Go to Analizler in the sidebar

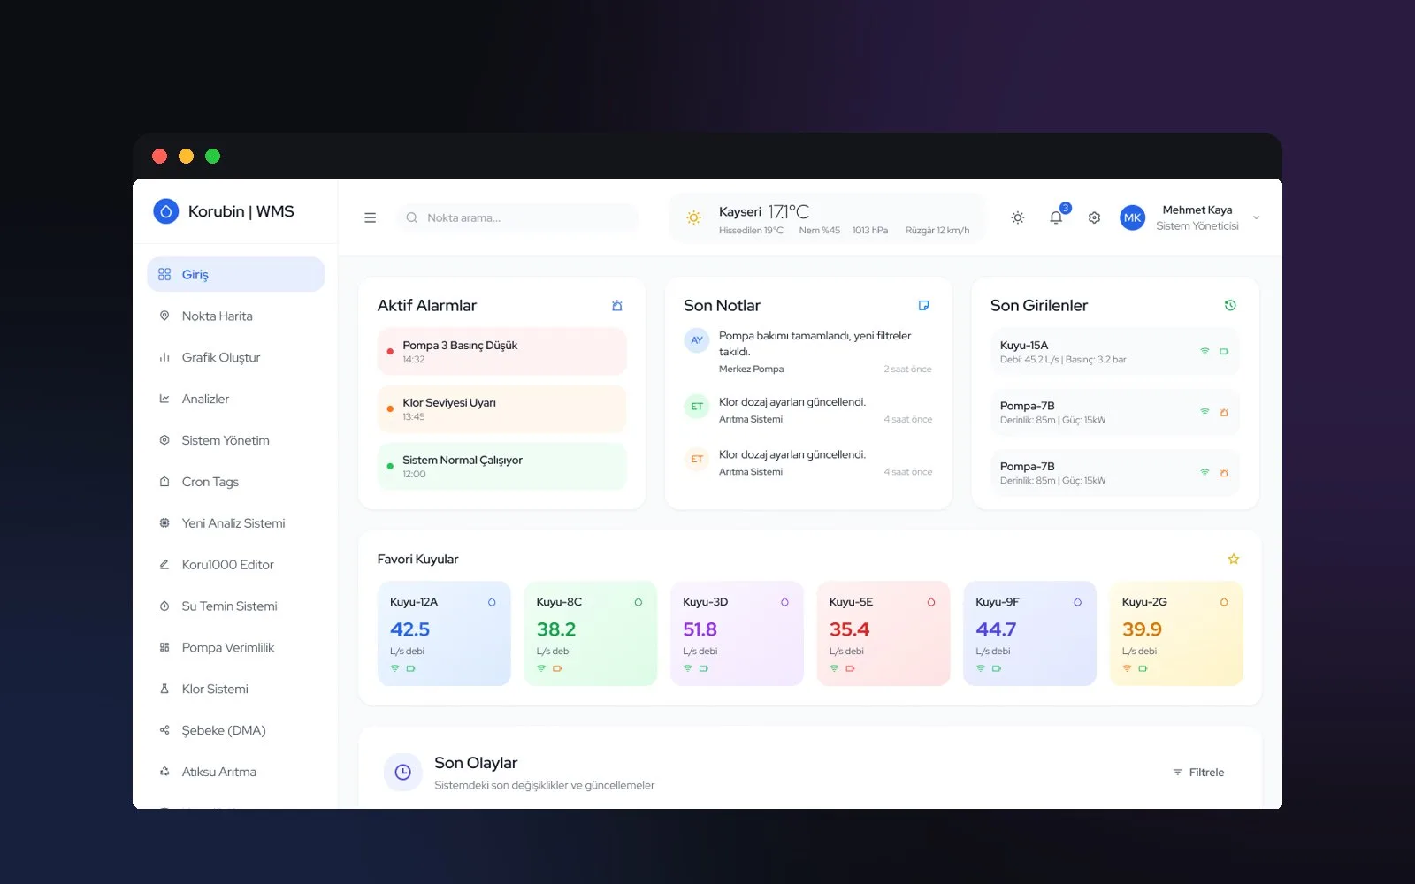coord(235,399)
